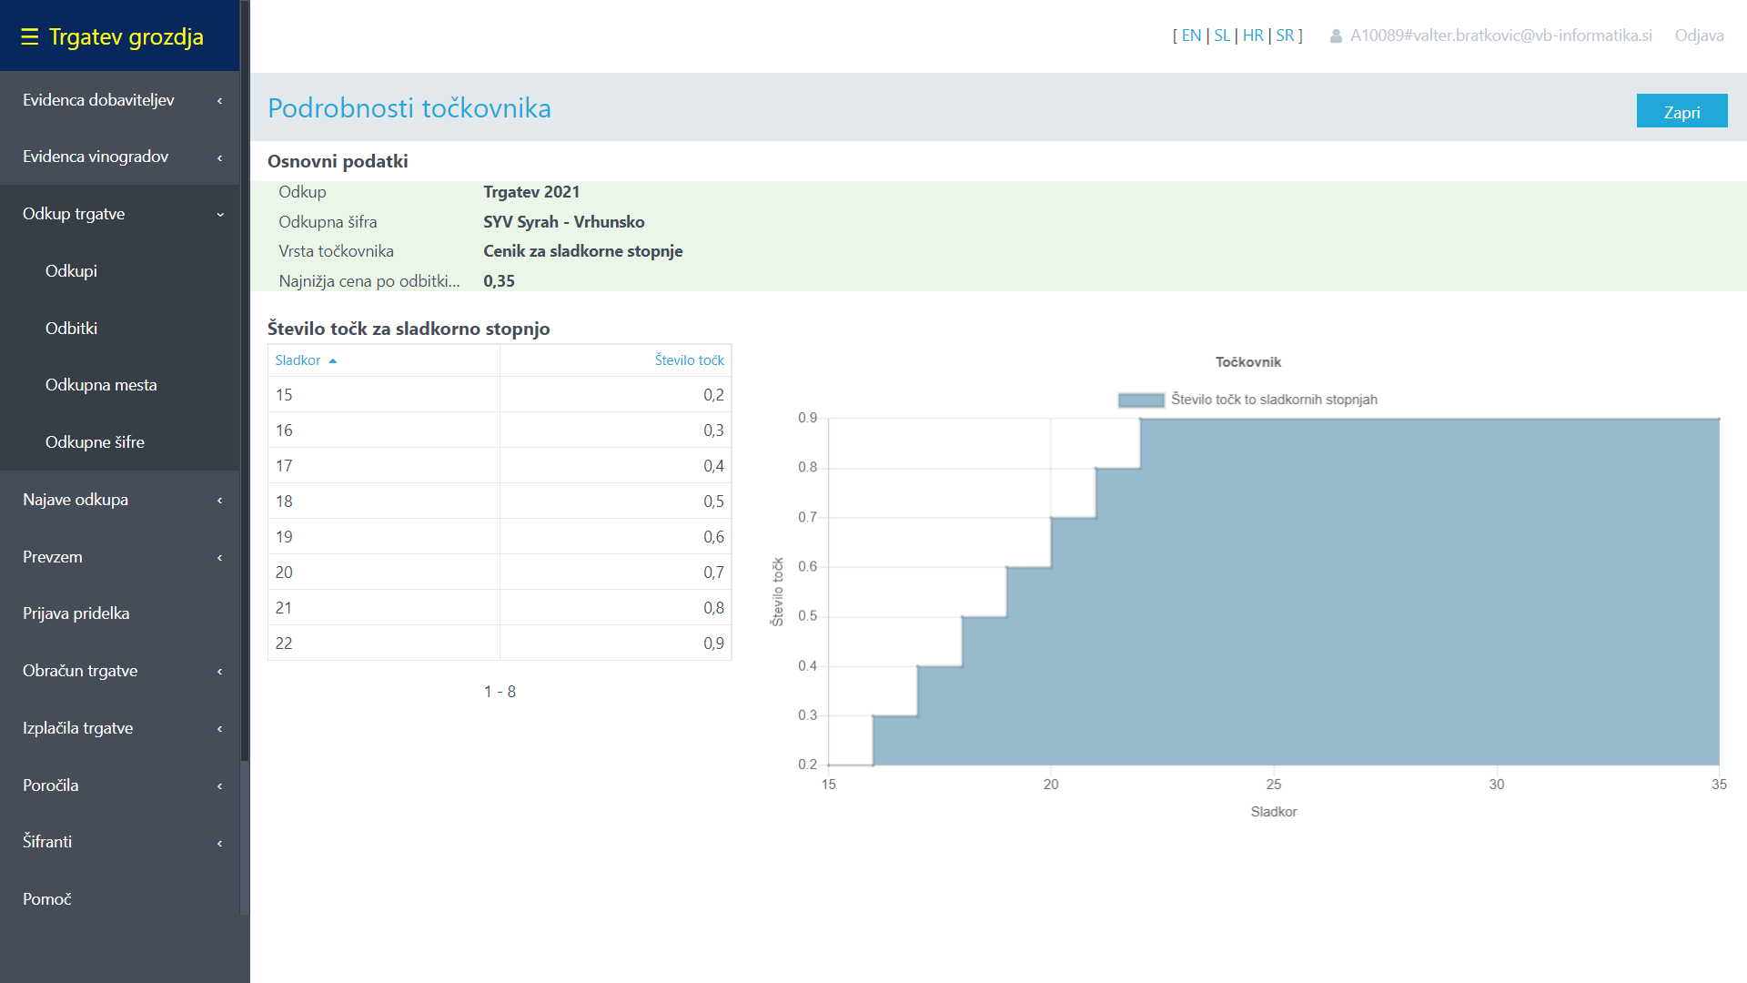
Task: Click the Zapri button
Action: (x=1681, y=111)
